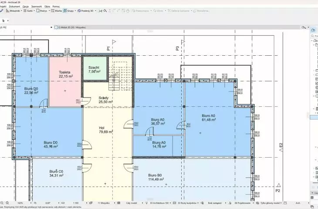
Task: Click the find and select icon
Action: 105,11
